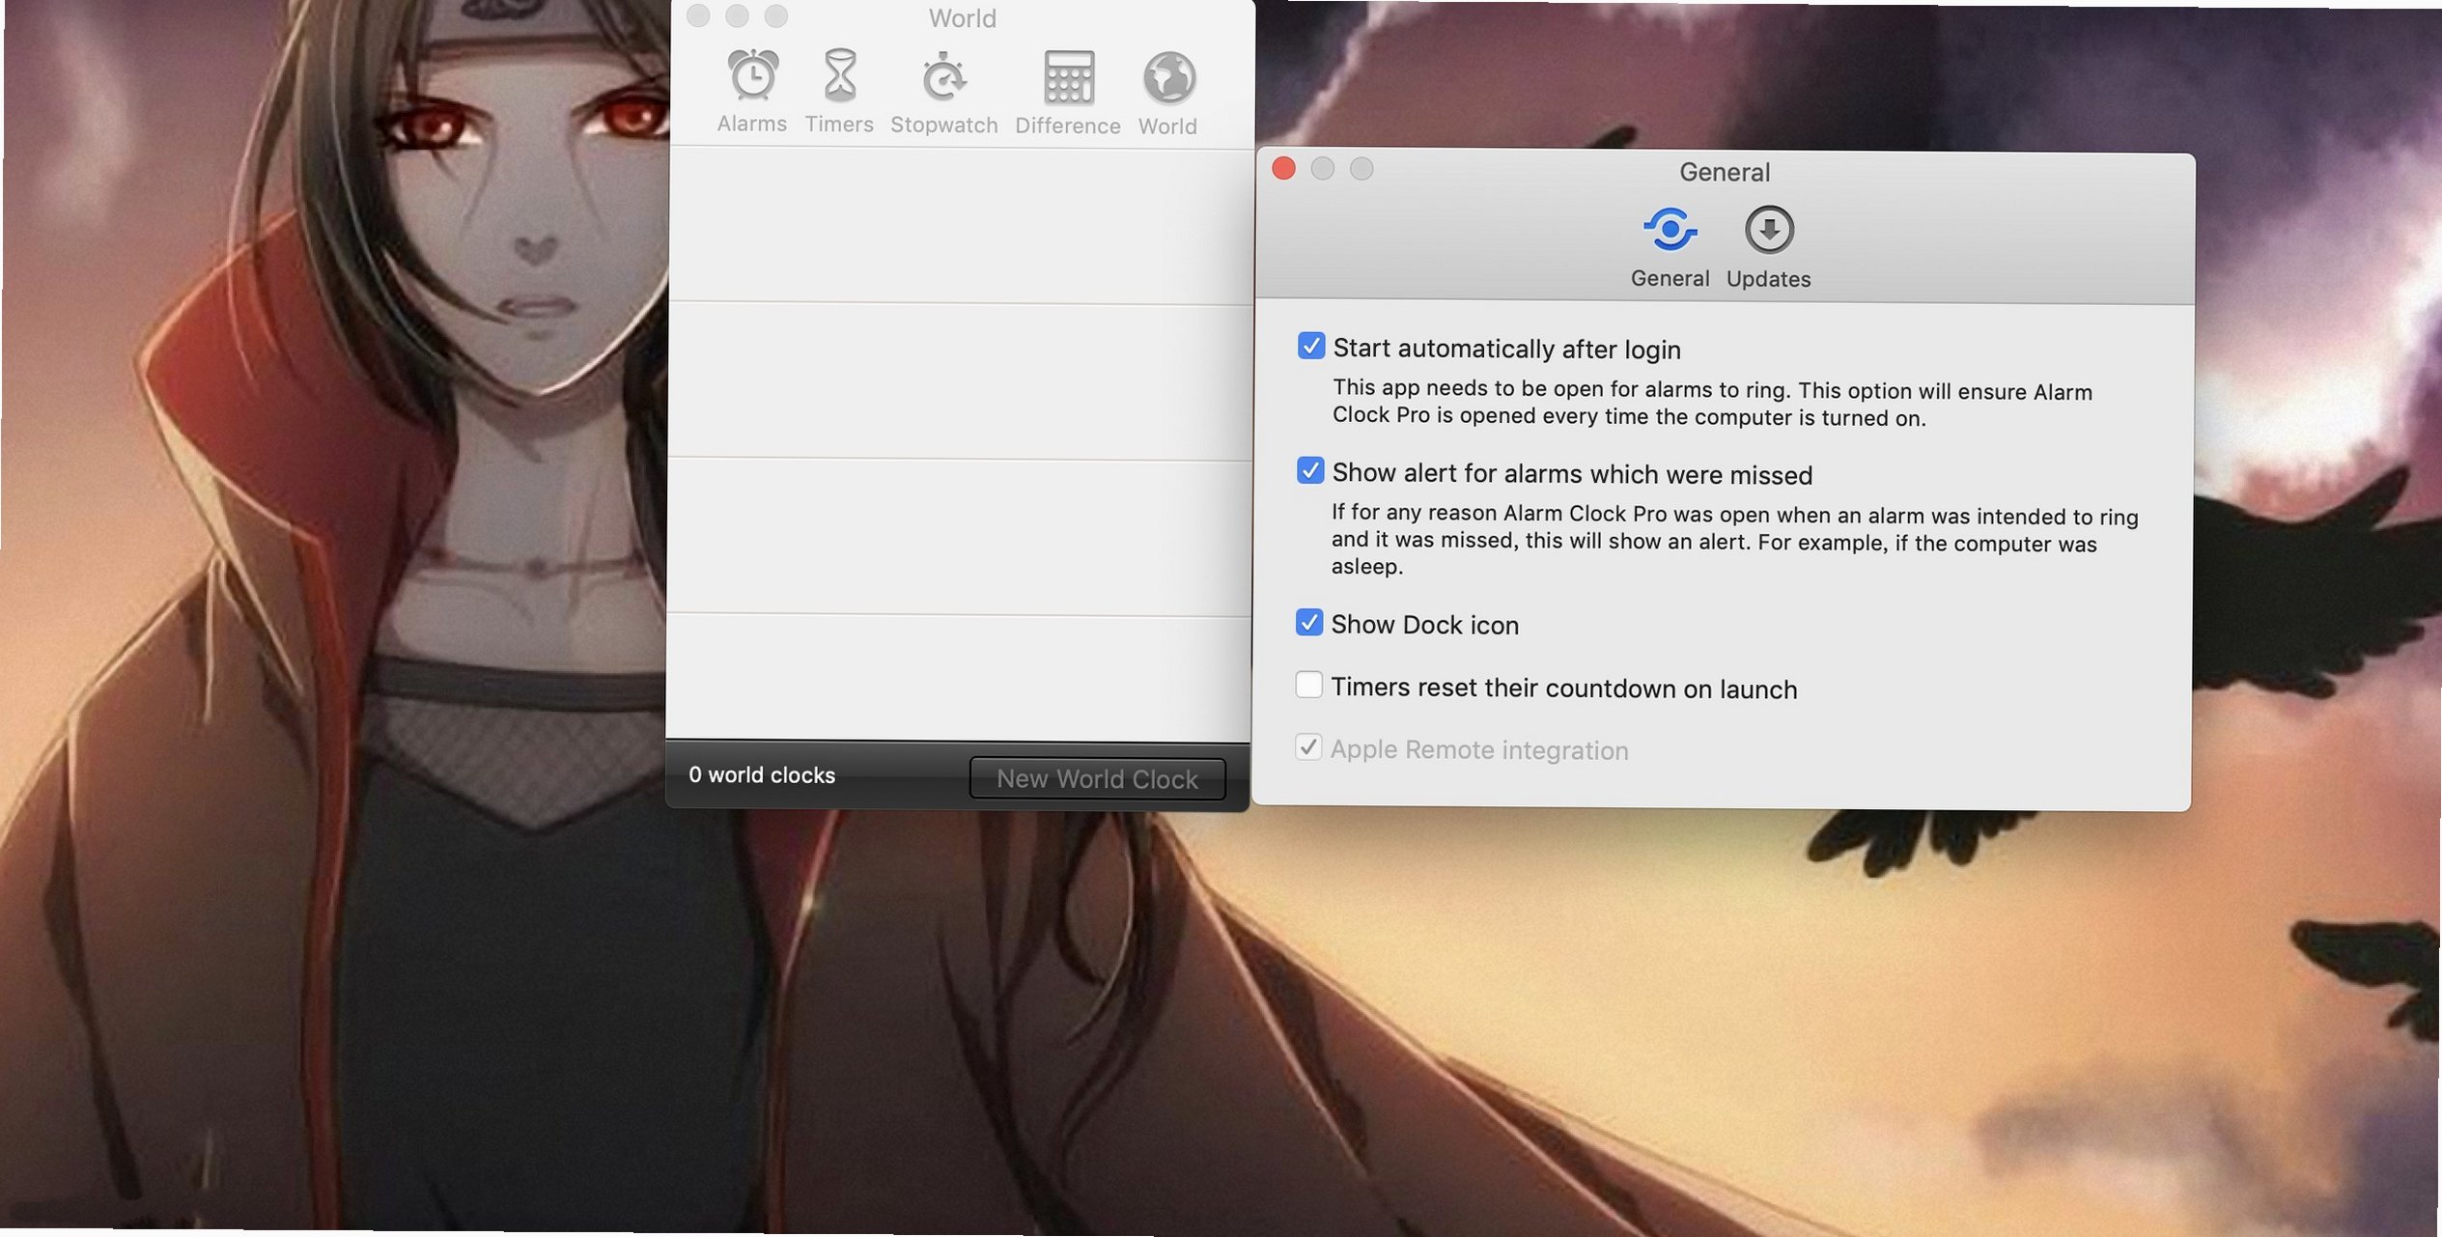Screen dimensions: 2442x1237
Task: Click the General window title text
Action: tap(1725, 172)
